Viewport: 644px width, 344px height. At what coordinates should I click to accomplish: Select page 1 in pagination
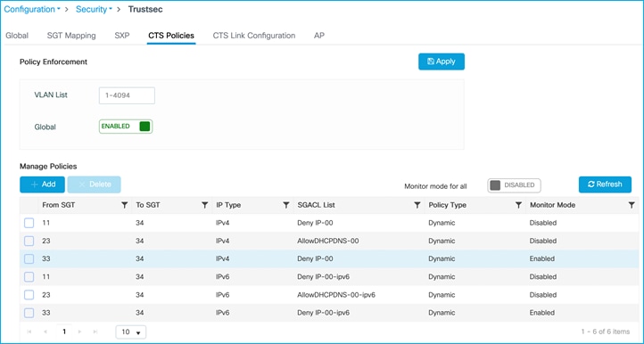pyautogui.click(x=64, y=332)
